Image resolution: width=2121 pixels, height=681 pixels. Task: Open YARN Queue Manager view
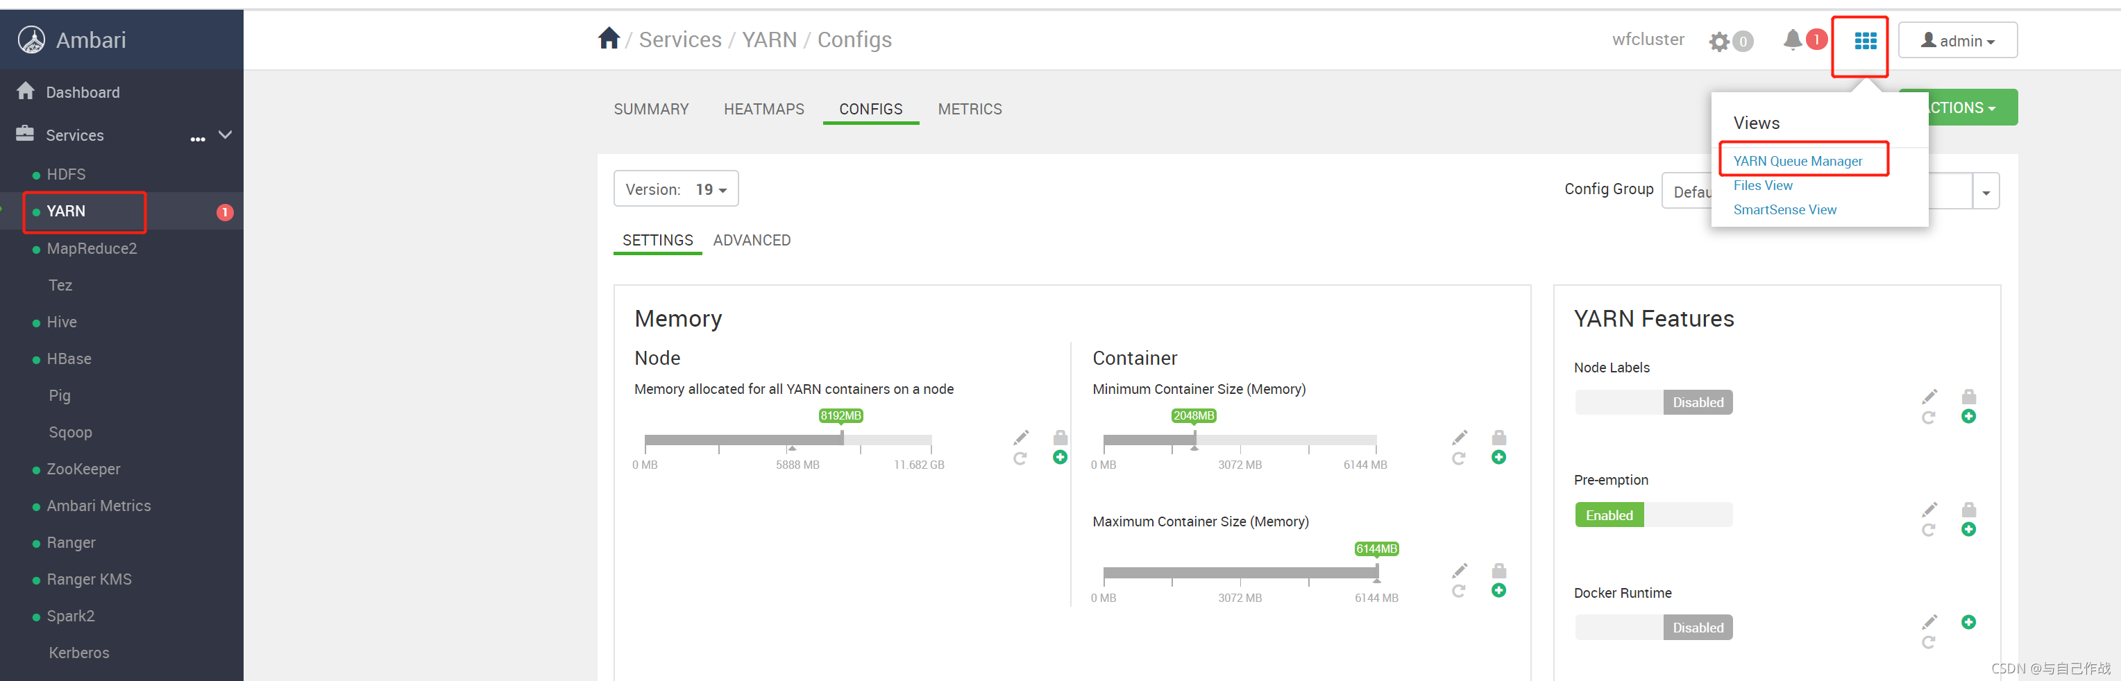point(1797,161)
